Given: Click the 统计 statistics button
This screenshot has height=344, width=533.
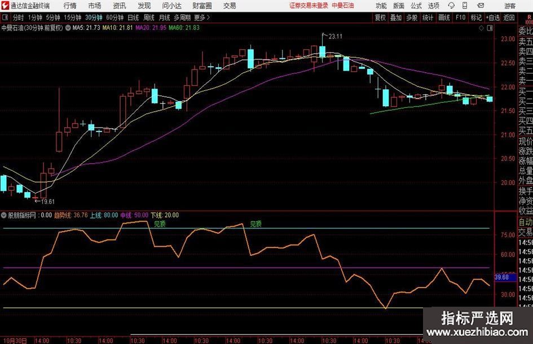Looking at the screenshot, I should click(x=428, y=18).
